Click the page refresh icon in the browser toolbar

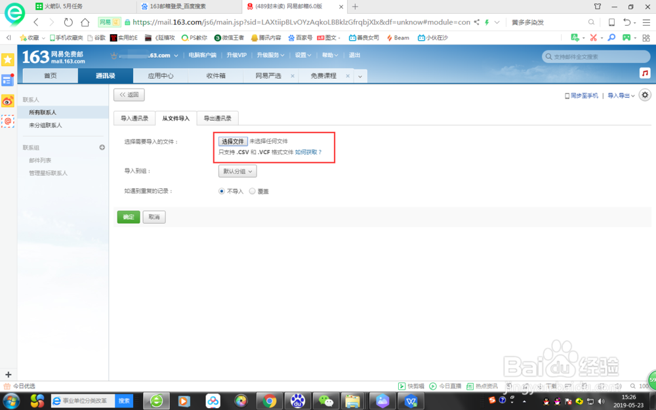point(68,22)
